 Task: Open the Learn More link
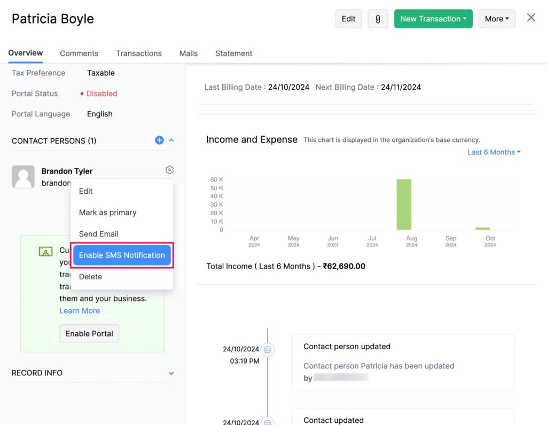click(x=80, y=311)
